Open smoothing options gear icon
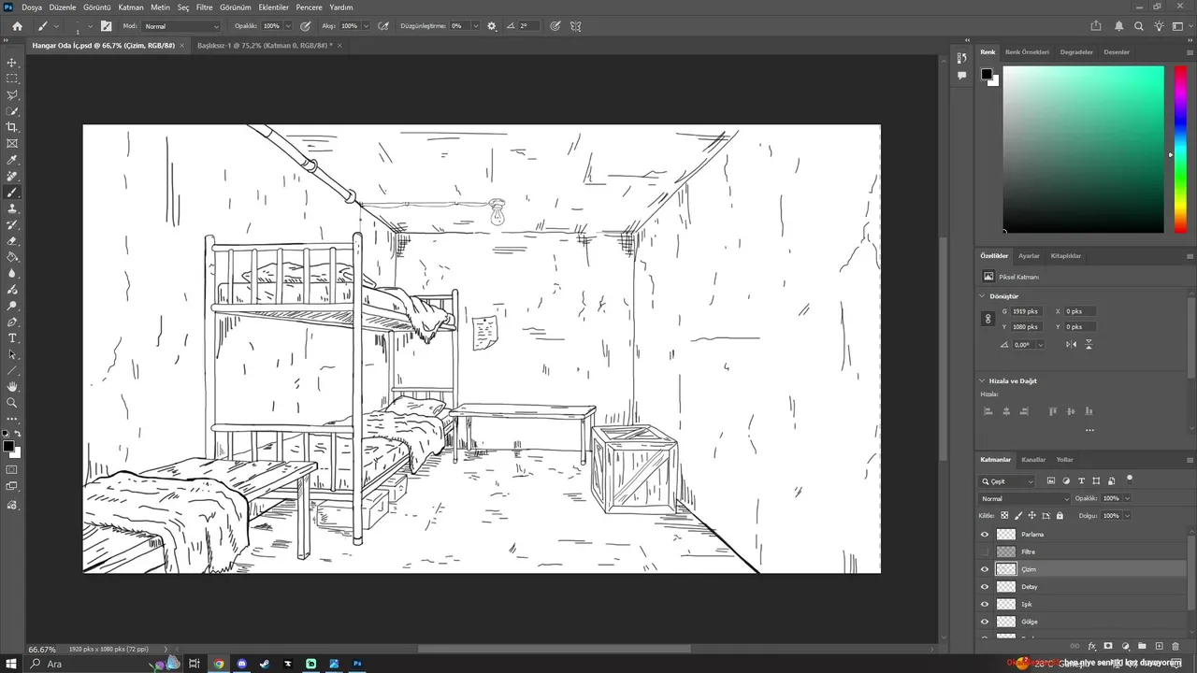Viewport: 1197px width, 673px height. [x=492, y=26]
